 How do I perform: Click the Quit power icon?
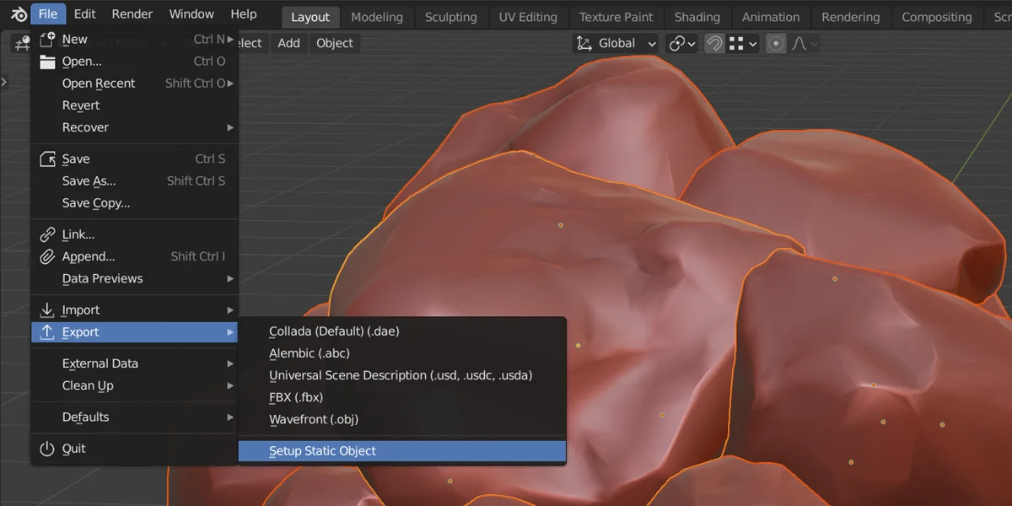pos(48,448)
